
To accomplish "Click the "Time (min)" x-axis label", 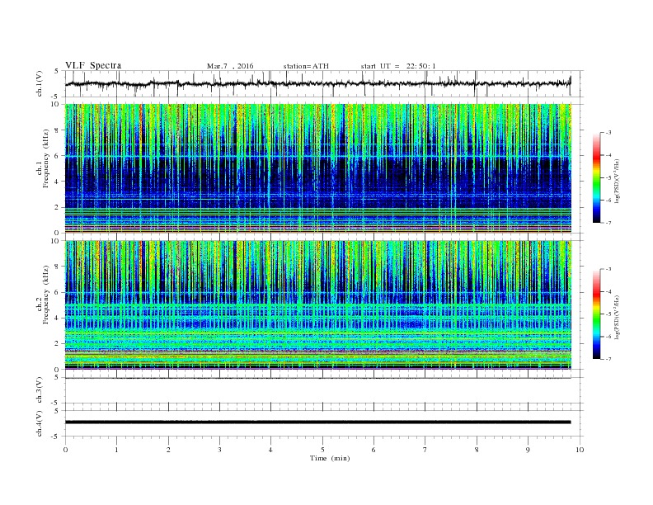I will (330, 458).
